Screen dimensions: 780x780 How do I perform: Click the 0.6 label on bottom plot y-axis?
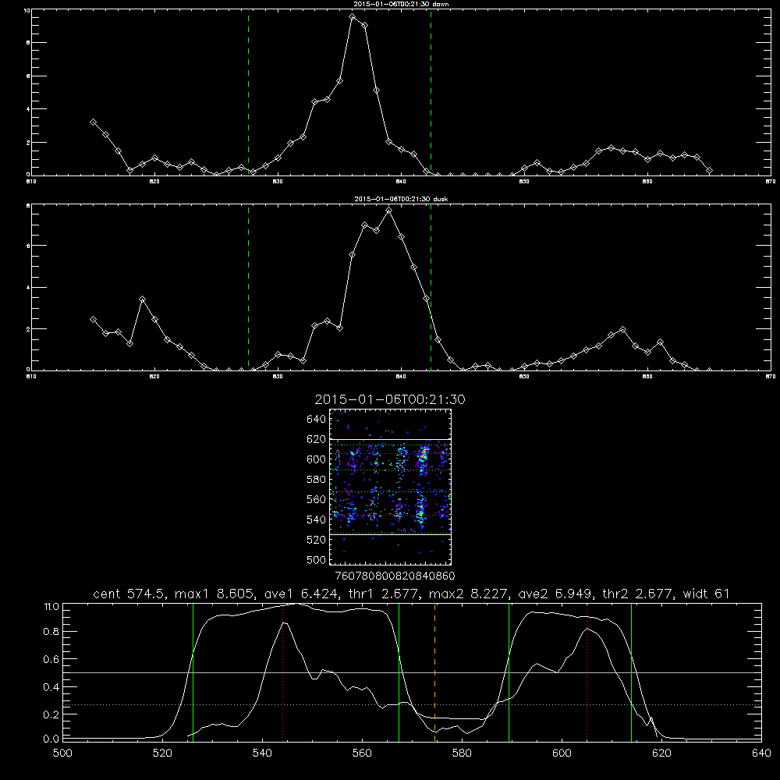click(51, 659)
